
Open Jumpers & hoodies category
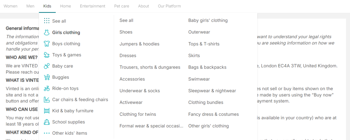(x=139, y=44)
